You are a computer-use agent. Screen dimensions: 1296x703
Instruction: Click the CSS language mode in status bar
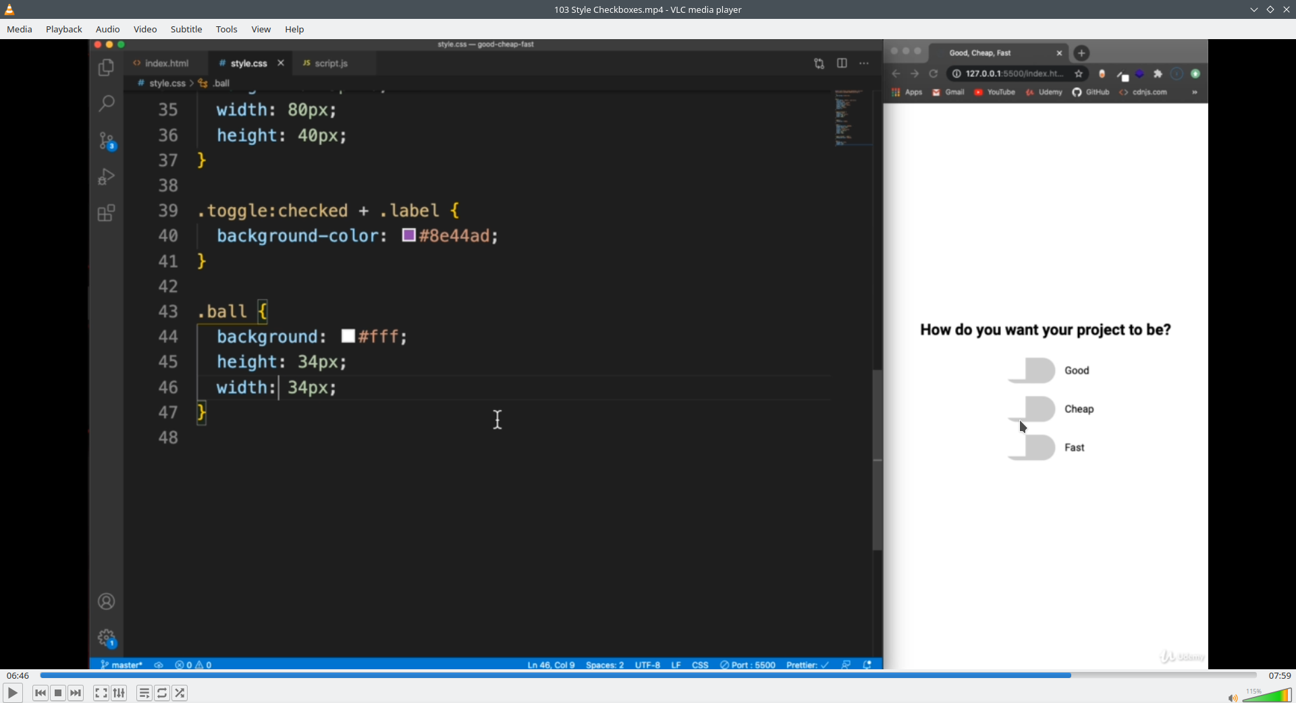pyautogui.click(x=700, y=665)
